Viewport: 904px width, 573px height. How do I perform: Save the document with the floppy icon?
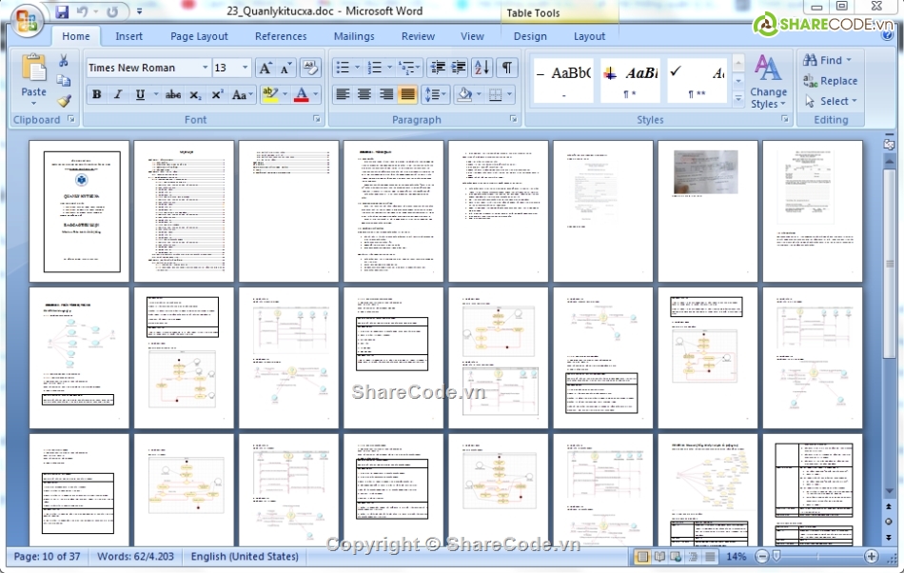tap(62, 11)
